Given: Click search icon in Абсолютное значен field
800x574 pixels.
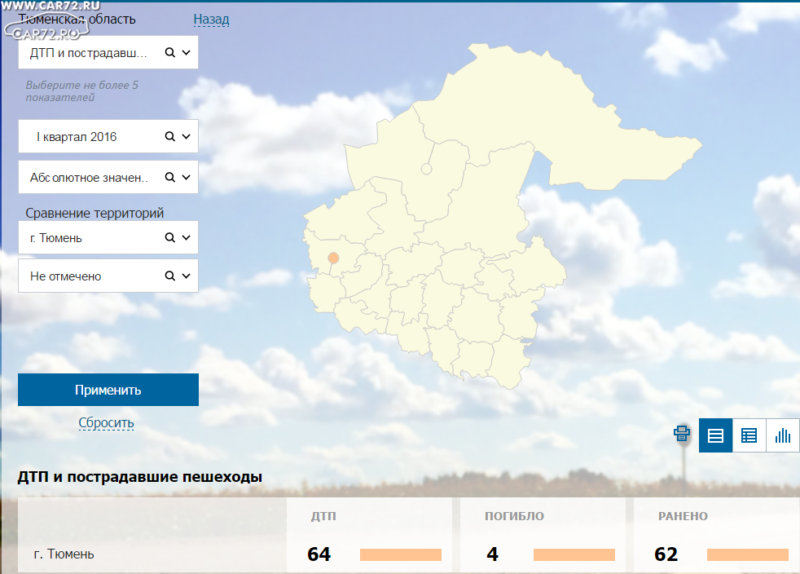Looking at the screenshot, I should (170, 177).
